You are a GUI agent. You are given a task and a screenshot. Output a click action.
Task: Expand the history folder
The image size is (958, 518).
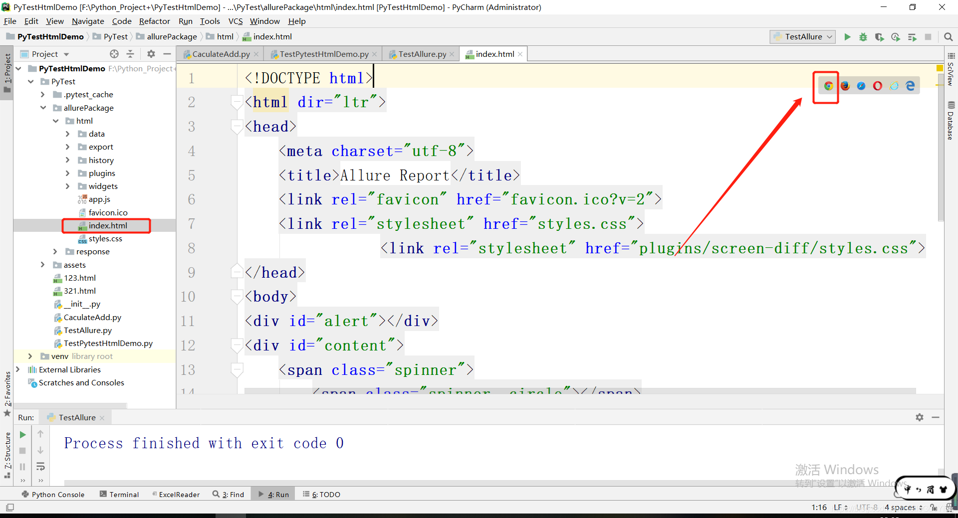click(x=68, y=160)
